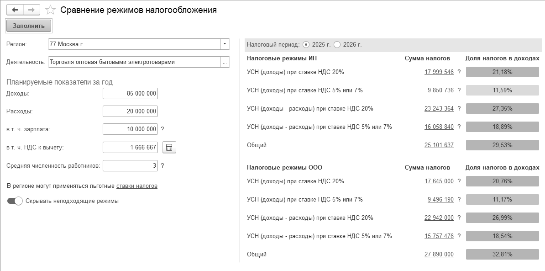This screenshot has height=271, width=545.
Task: Click the 11,59% share bar
Action: pyautogui.click(x=502, y=90)
